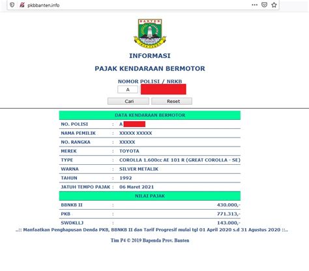Click the Cari search button
309x271 pixels.
128,101
